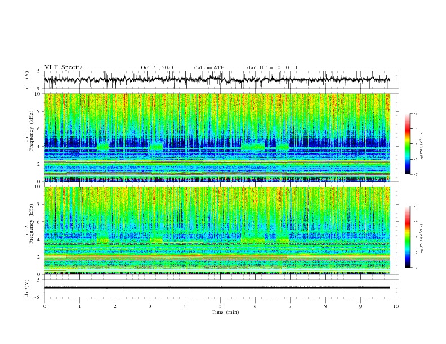Click the ch.1 color bar "log(PSD)(V²/Hz)" label
The width and height of the screenshot is (446, 344).
click(x=421, y=147)
